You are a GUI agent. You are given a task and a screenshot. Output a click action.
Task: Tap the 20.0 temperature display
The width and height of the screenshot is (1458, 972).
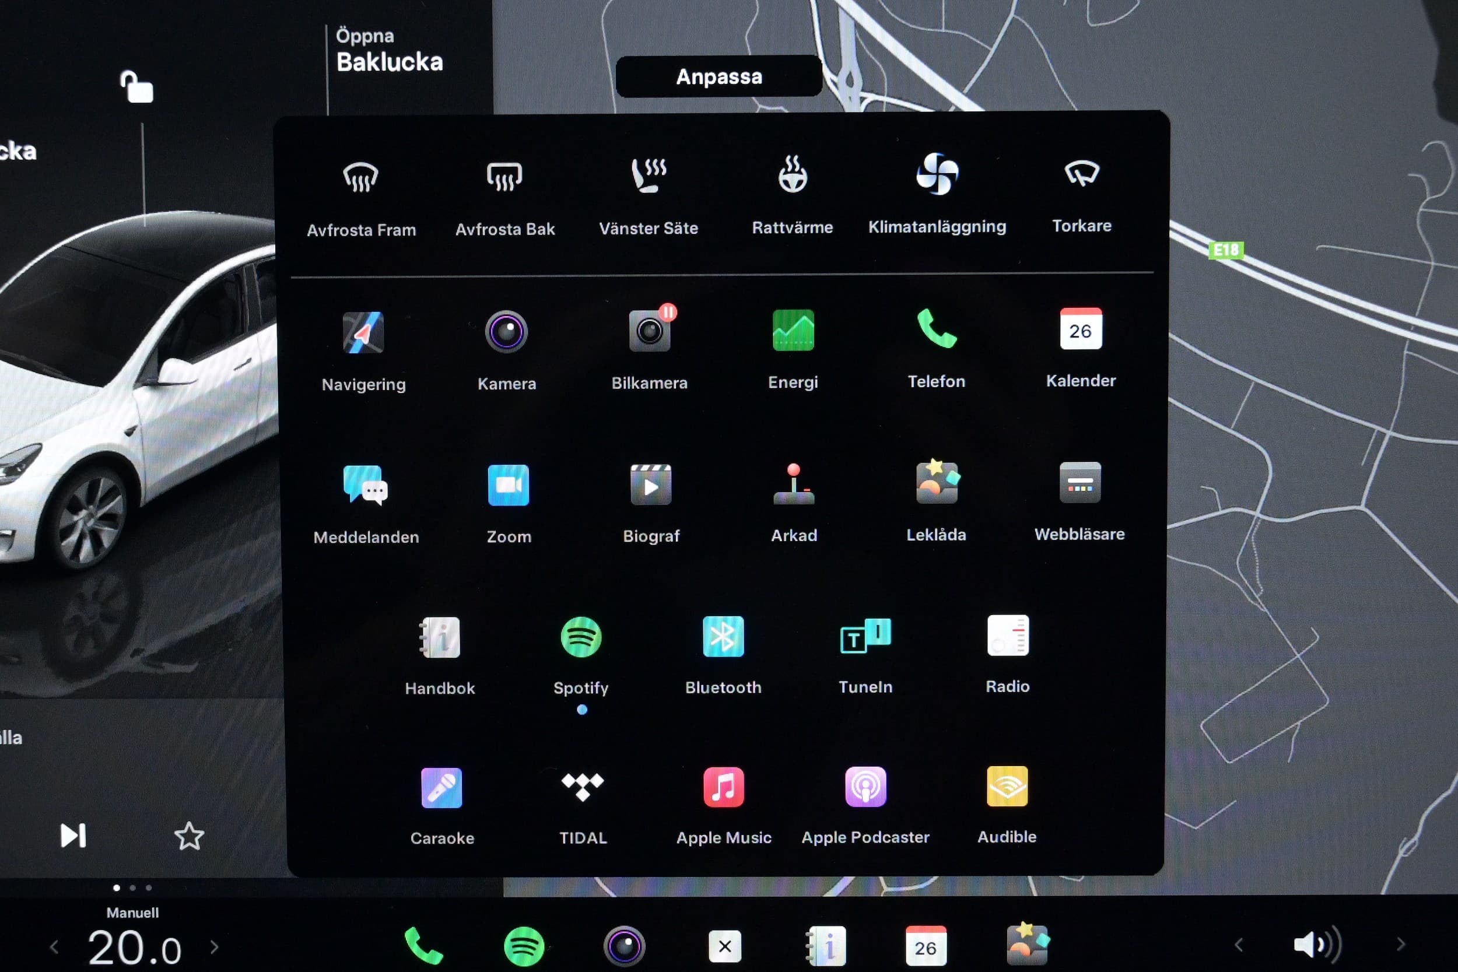click(x=134, y=948)
